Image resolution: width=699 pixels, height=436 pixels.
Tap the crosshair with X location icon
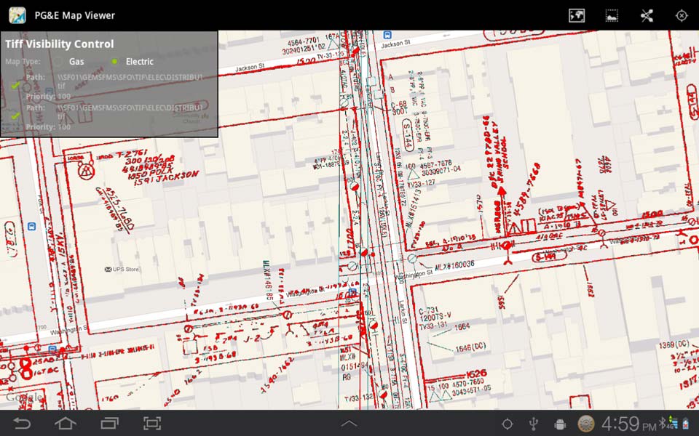[x=682, y=15]
